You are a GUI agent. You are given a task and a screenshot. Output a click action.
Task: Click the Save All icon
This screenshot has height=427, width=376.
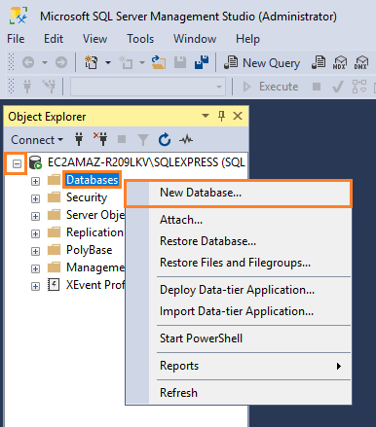[202, 62]
